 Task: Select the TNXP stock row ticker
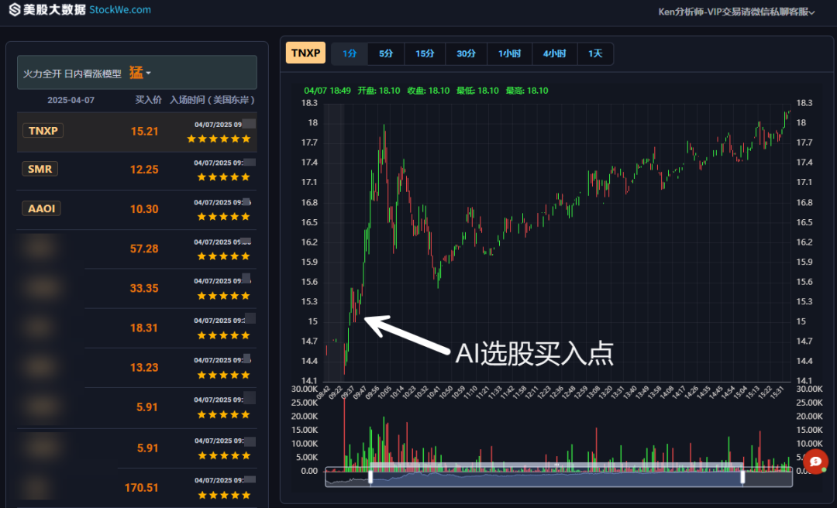tap(43, 131)
